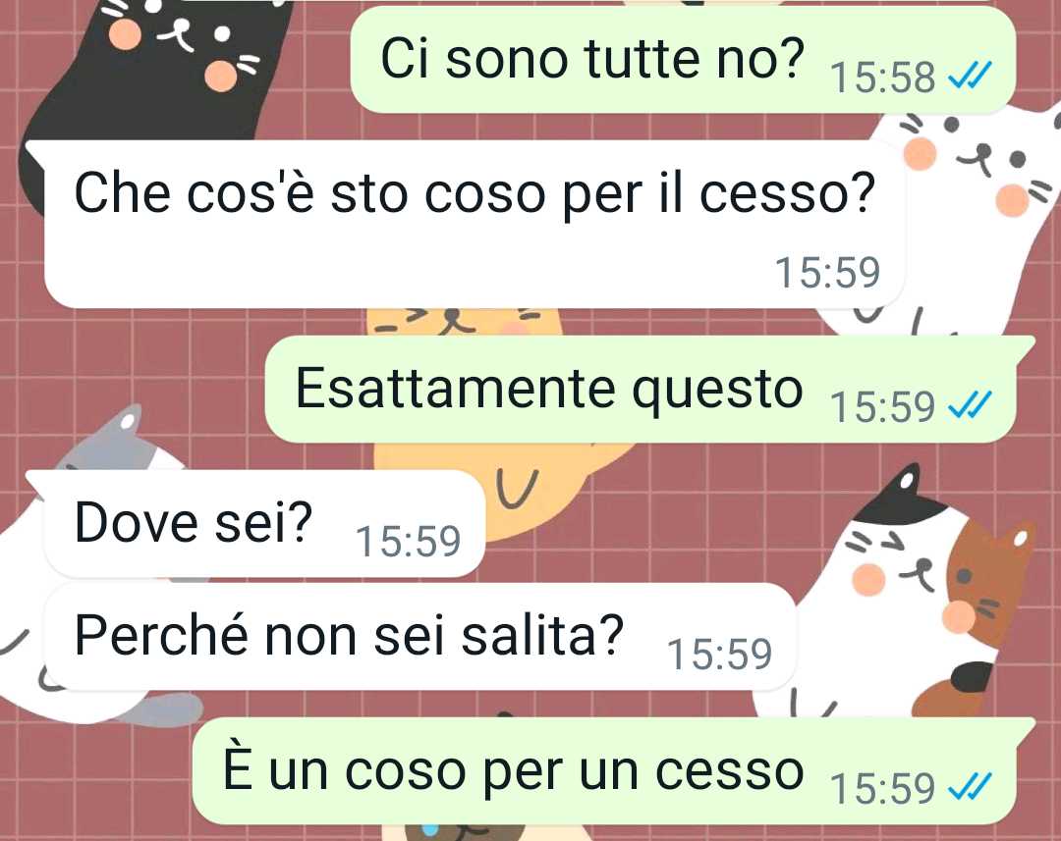Image resolution: width=1061 pixels, height=841 pixels.
Task: Click the blue double checkmark beside 'Esattamente questo'
Action: coord(971,404)
